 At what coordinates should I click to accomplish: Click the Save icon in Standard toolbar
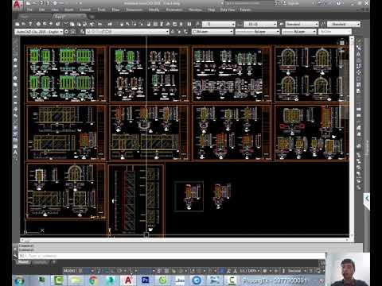(x=30, y=24)
